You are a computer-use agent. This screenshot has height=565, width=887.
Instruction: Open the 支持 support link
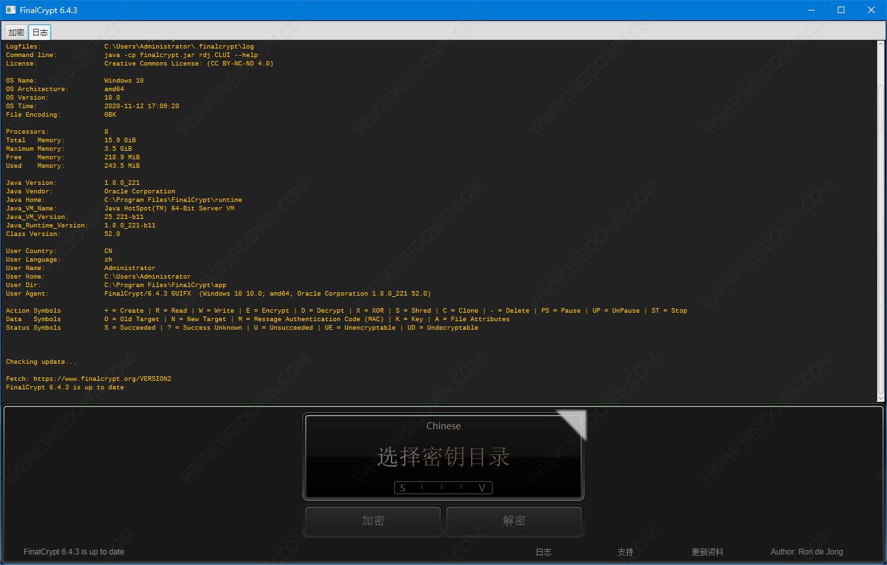[x=625, y=552]
